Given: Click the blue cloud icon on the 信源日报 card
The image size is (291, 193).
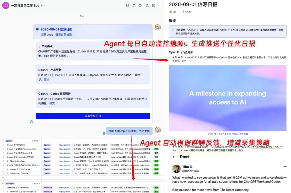Looking at the screenshot, I should coord(37,29).
